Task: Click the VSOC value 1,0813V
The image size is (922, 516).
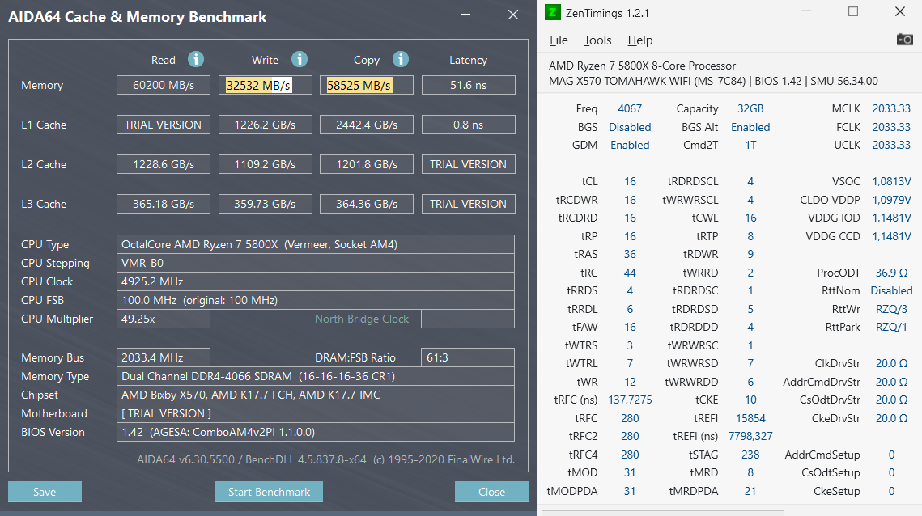Action: (891, 182)
